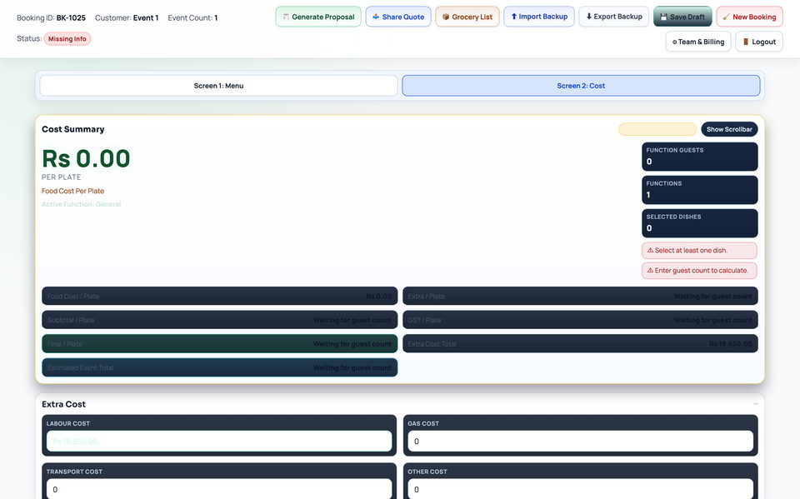The width and height of the screenshot is (800, 499).
Task: Click the yellow field beside Show Scrollbar
Action: click(657, 129)
